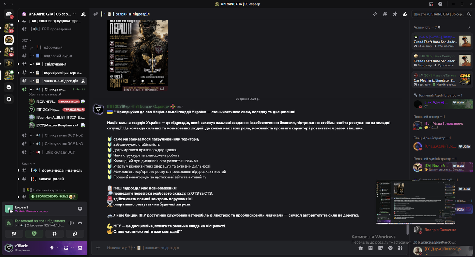This screenshot has height=257, width=475.
Task: Open Discover servers compass icon
Action: pos(9,99)
